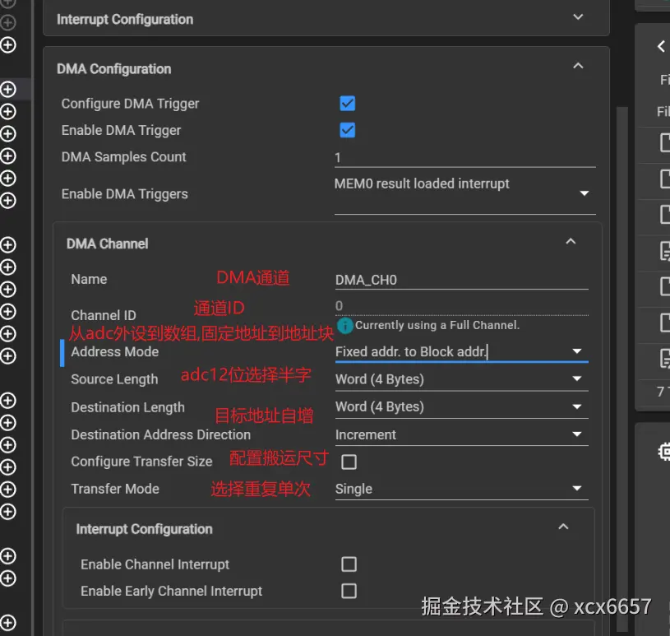Image resolution: width=670 pixels, height=636 pixels.
Task: Click the vertical scrollbar of the configuration pane
Action: [x=622, y=368]
